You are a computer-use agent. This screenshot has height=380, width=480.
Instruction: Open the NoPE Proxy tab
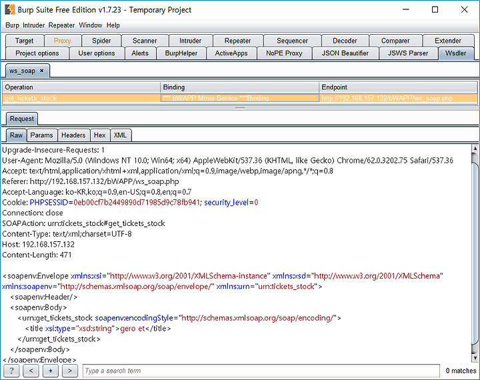pyautogui.click(x=284, y=53)
